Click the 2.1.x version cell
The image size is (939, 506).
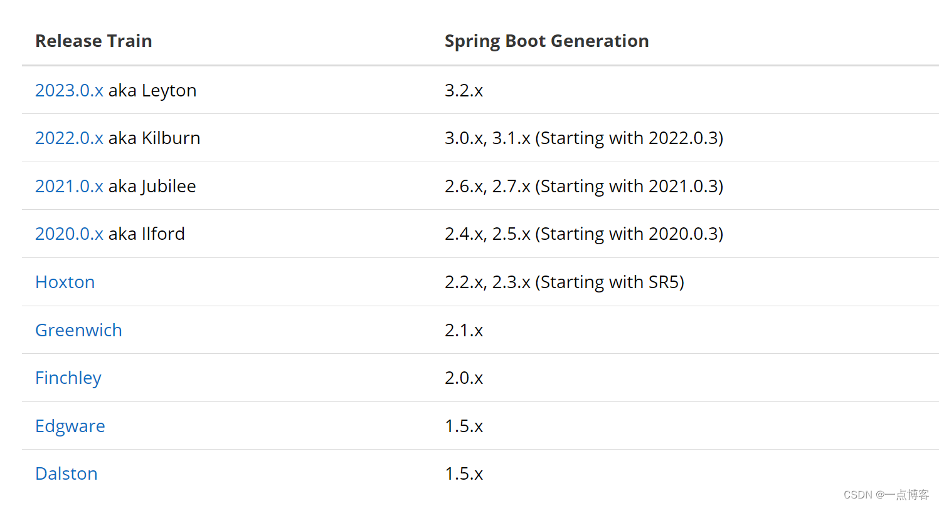click(464, 330)
